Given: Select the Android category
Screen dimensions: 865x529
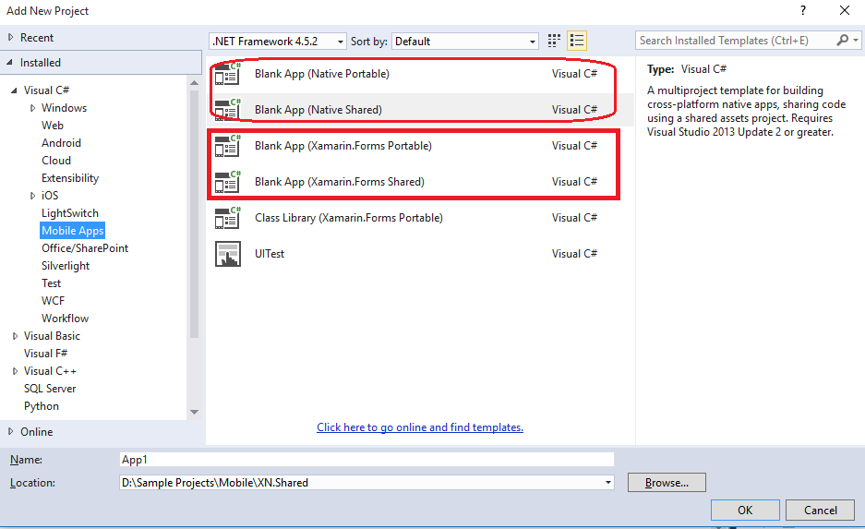Looking at the screenshot, I should [x=61, y=143].
